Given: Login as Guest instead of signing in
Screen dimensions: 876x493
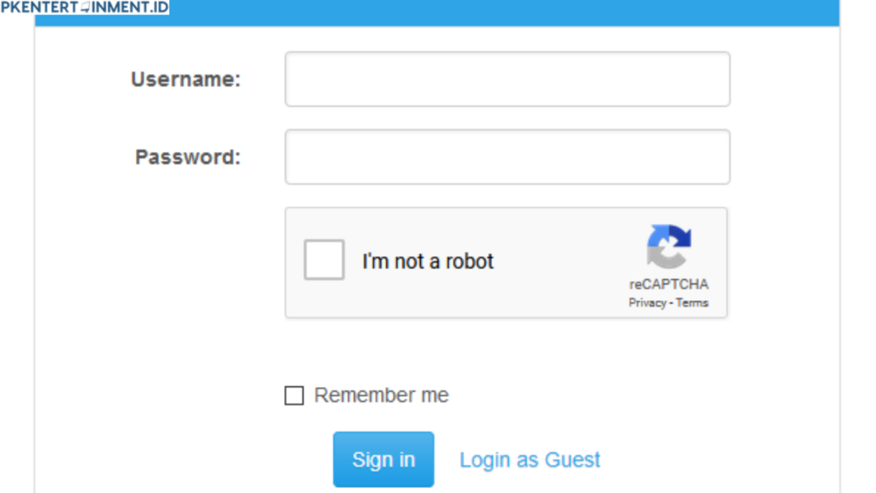Looking at the screenshot, I should (529, 460).
